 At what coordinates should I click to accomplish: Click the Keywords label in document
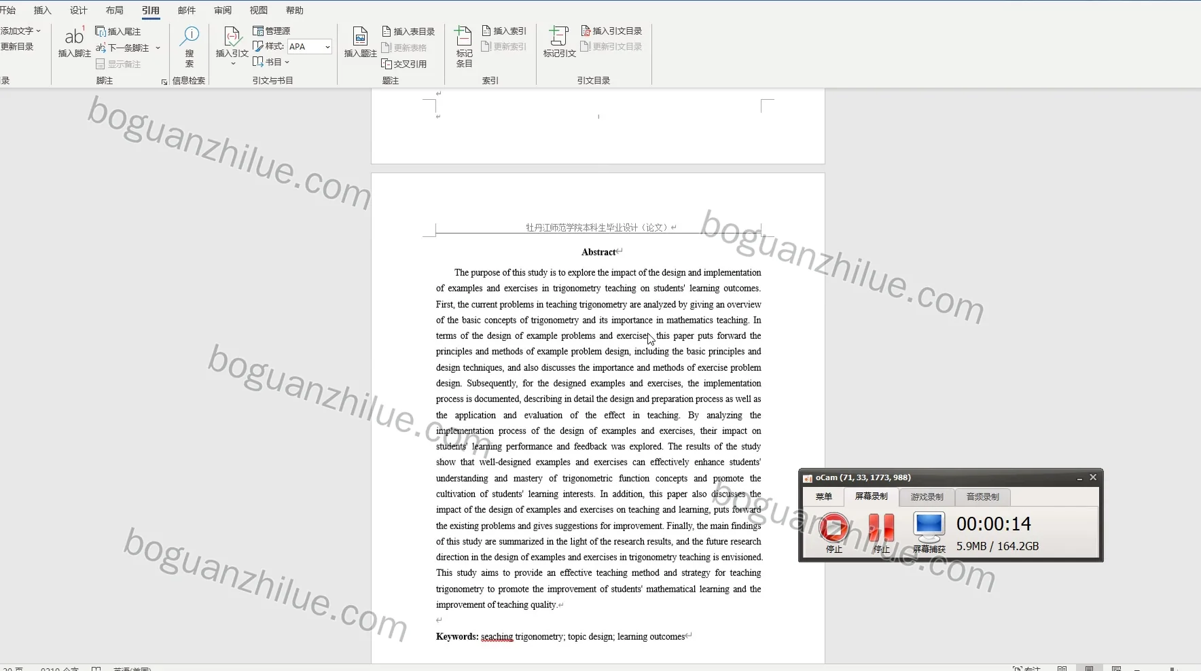tap(457, 637)
